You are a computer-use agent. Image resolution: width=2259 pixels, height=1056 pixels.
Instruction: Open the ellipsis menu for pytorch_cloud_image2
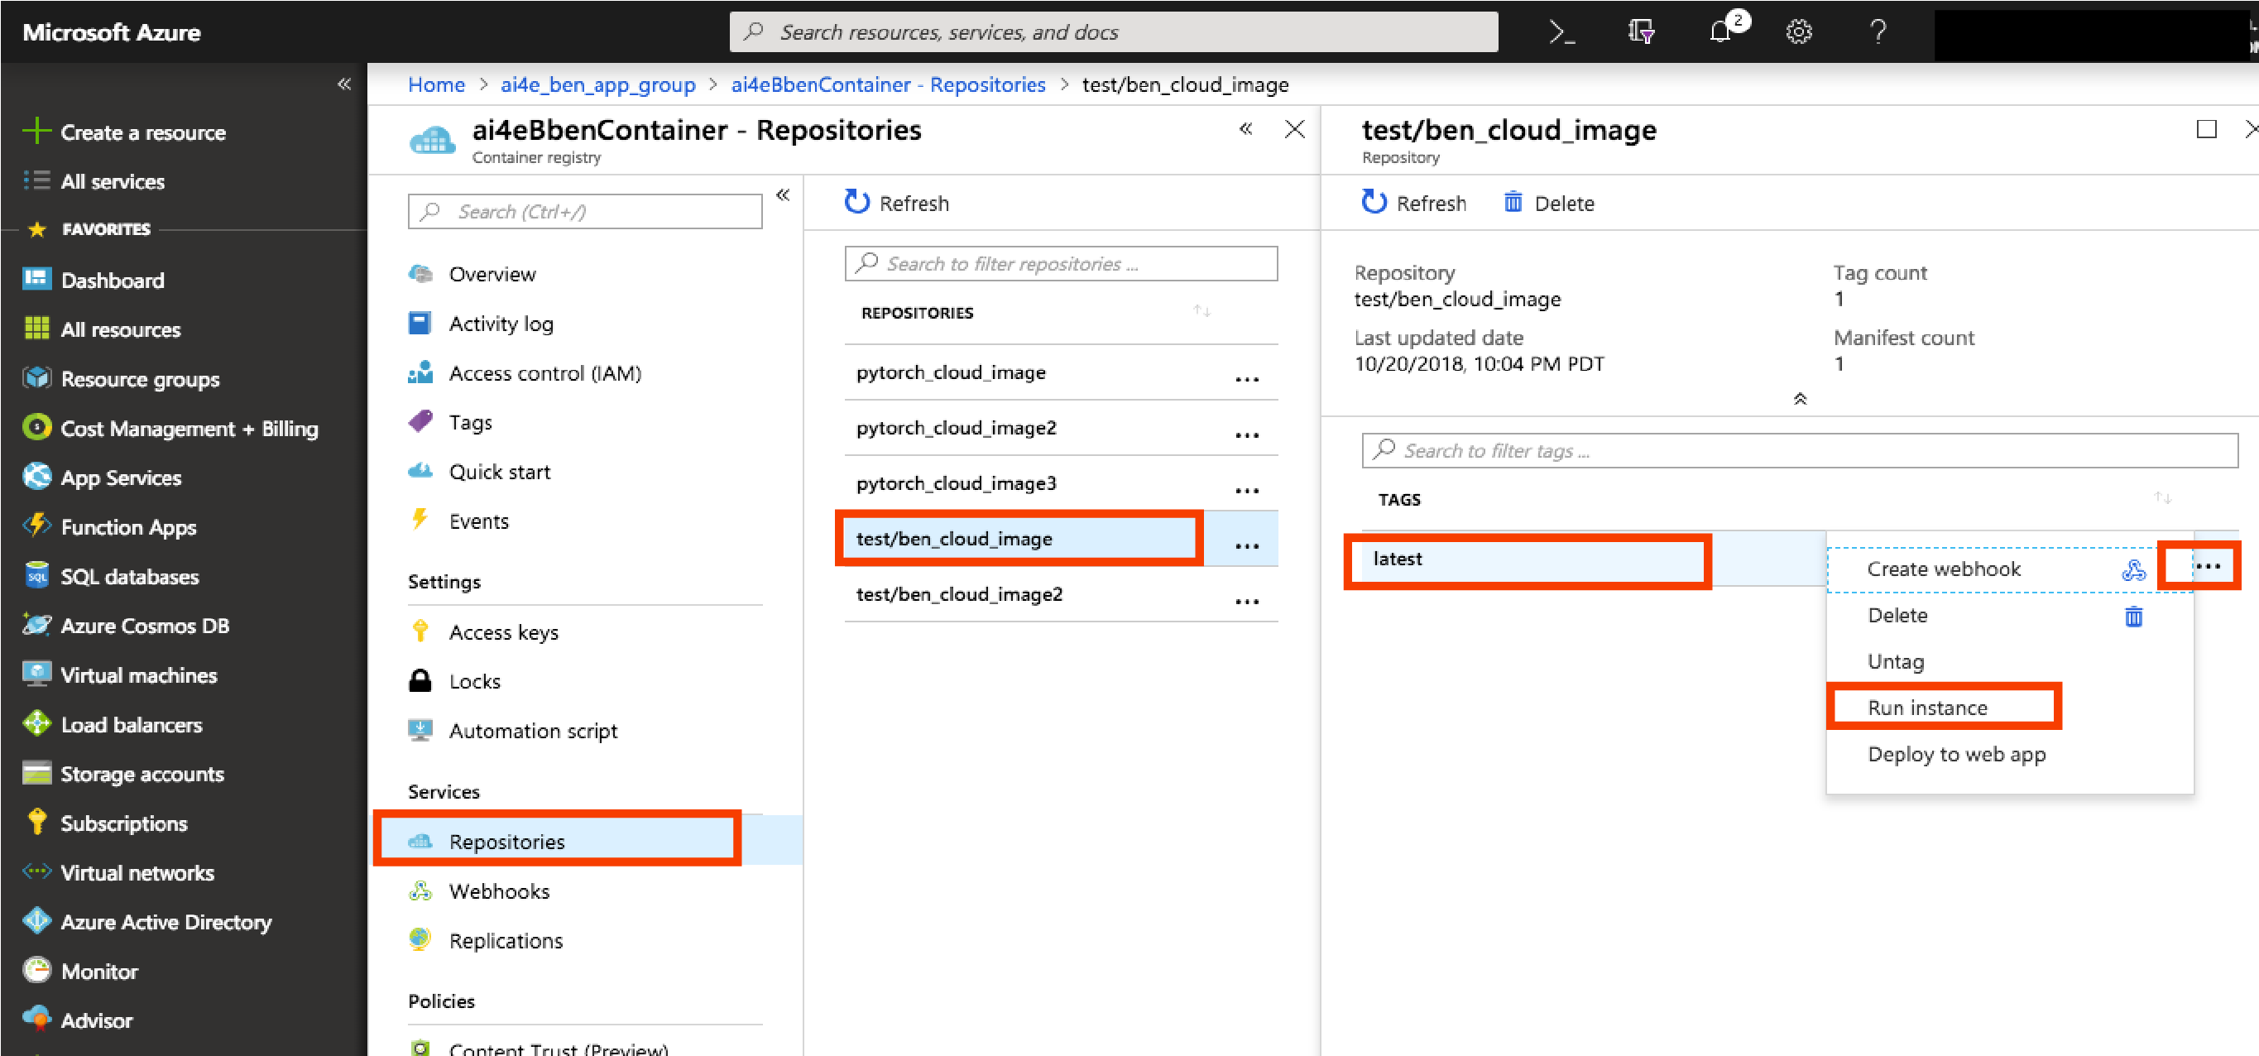(1246, 435)
